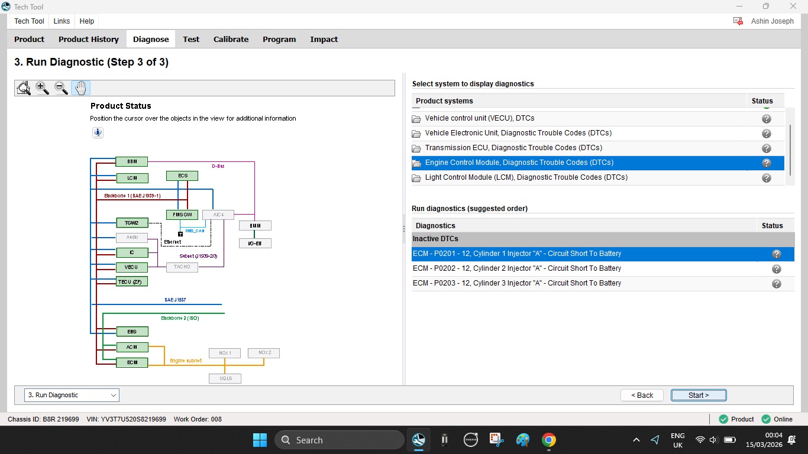The height and width of the screenshot is (454, 808).
Task: Open the Help menu
Action: pos(87,21)
